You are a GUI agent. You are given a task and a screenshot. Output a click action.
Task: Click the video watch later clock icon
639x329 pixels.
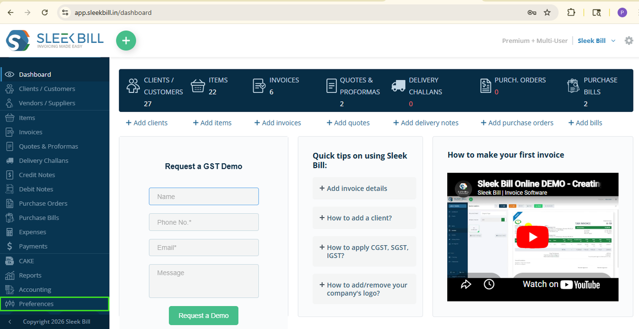pyautogui.click(x=489, y=284)
